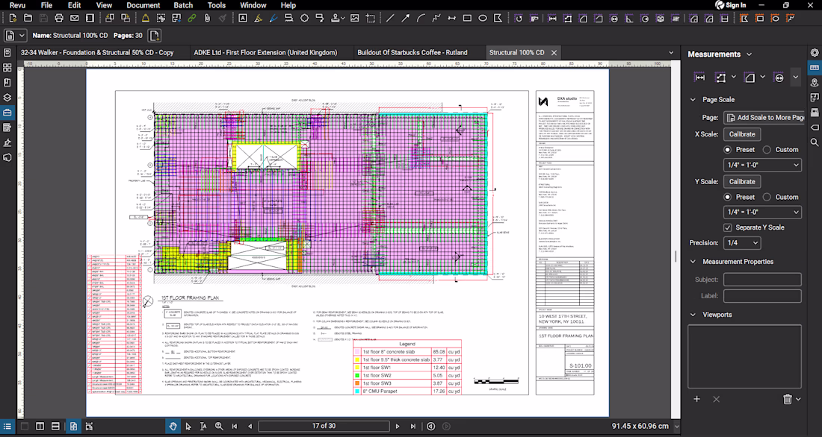822x437 pixels.
Task: Choose the Ellipse shape tool
Action: pyautogui.click(x=483, y=18)
